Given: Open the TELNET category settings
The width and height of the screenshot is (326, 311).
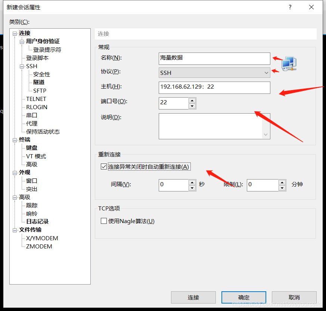Looking at the screenshot, I should 36,99.
